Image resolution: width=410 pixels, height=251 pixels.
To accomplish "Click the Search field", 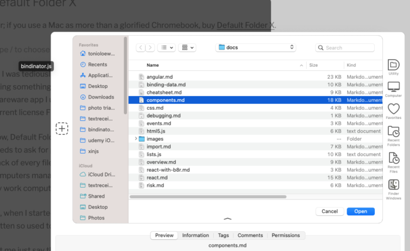I will coord(345,48).
